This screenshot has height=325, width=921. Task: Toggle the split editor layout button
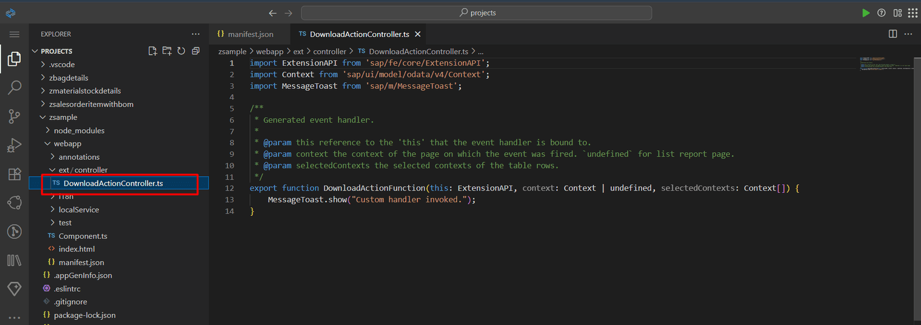tap(893, 34)
